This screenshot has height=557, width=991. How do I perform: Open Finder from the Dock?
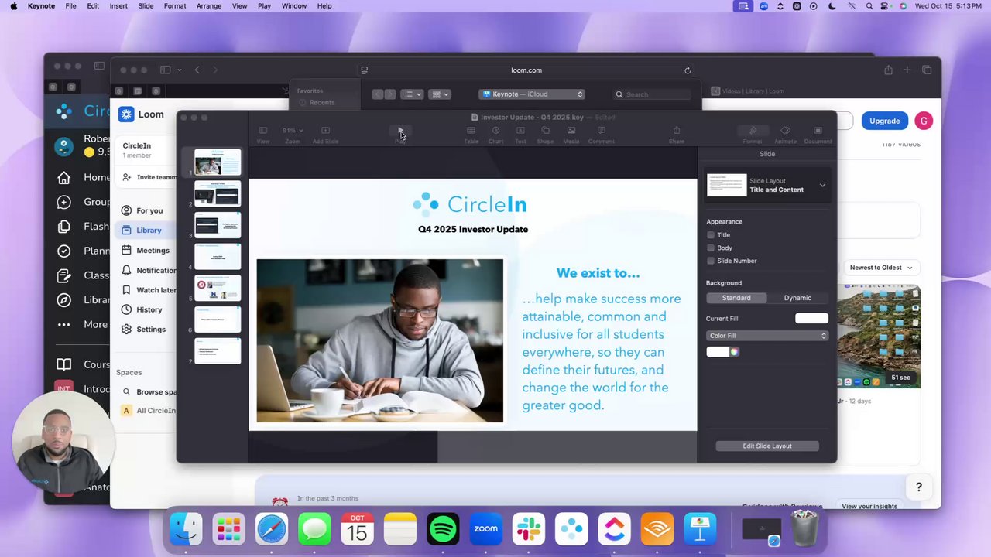pos(187,529)
